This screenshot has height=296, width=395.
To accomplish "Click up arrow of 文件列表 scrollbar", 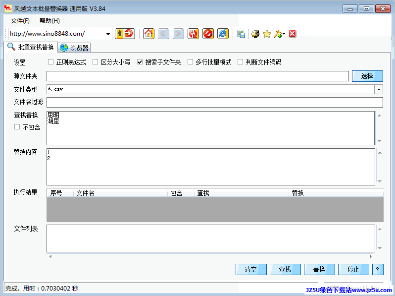I will [x=380, y=229].
